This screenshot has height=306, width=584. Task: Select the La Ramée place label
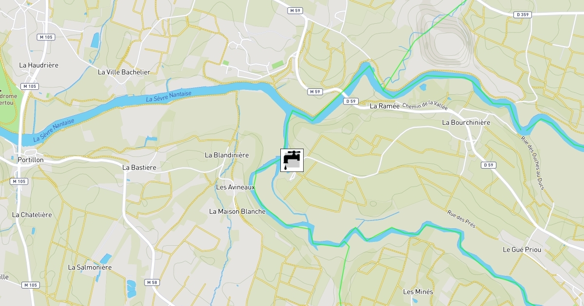point(384,106)
